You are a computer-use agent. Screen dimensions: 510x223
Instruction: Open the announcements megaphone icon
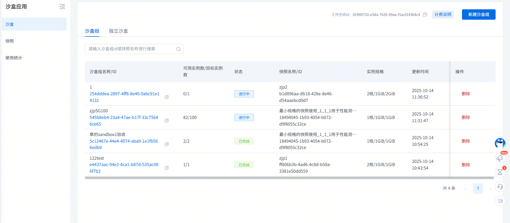500,158
